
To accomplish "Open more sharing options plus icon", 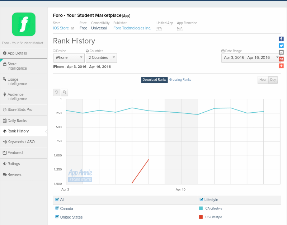I will pyautogui.click(x=281, y=66).
